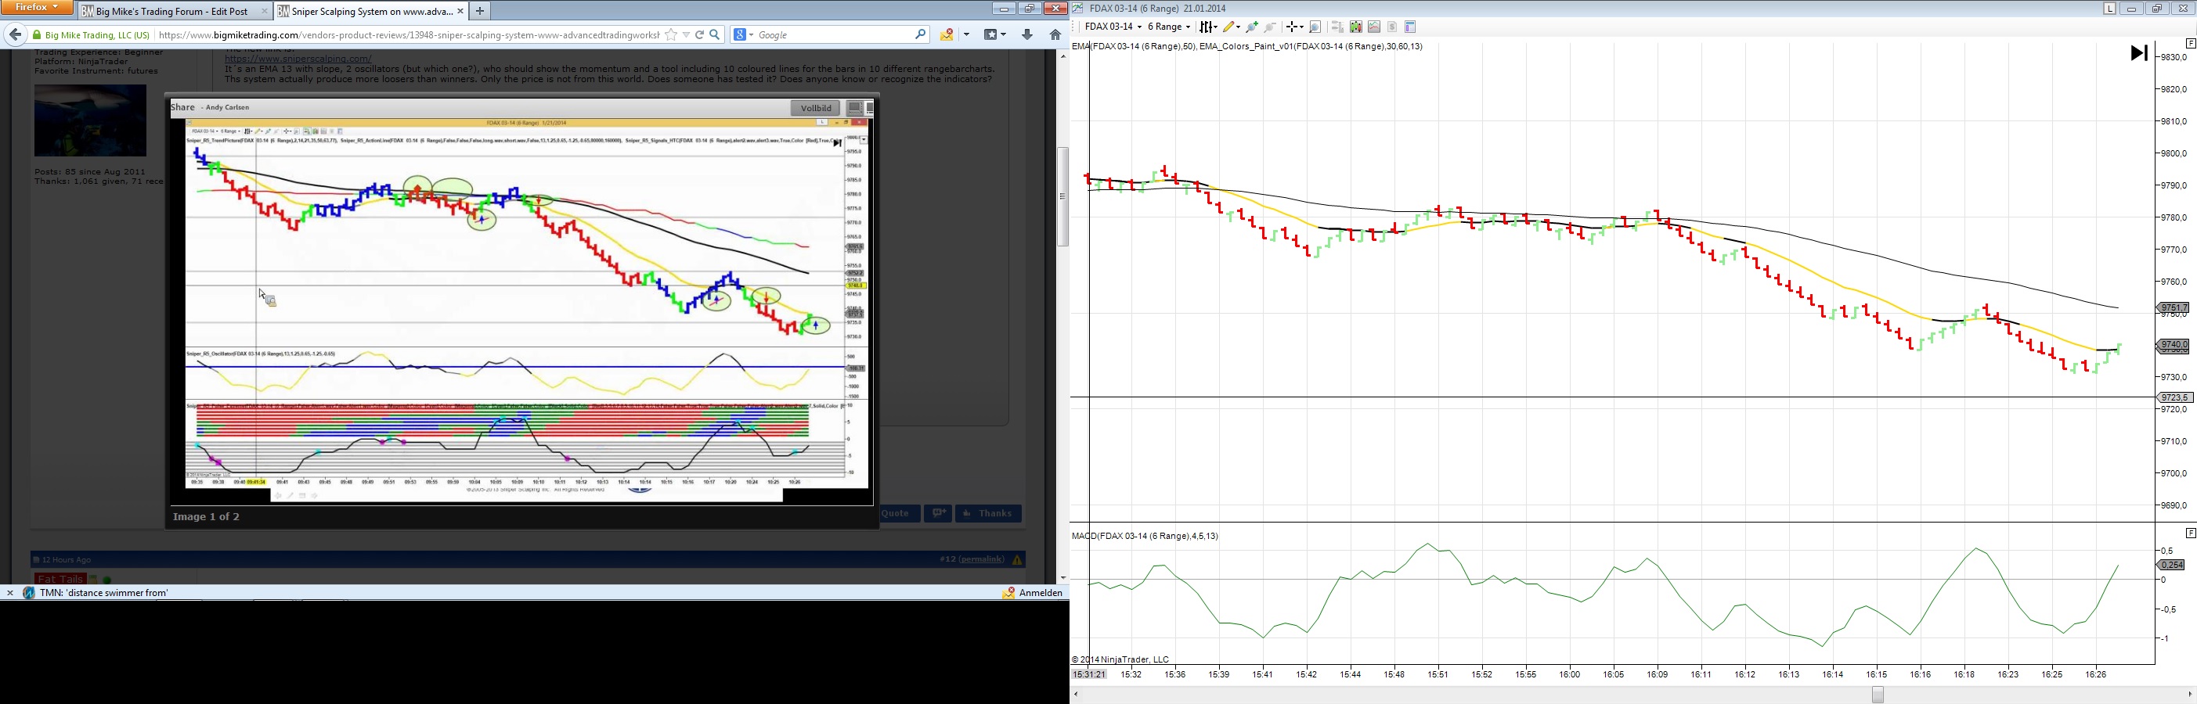Click Anmelden in the status bar

1041,593
